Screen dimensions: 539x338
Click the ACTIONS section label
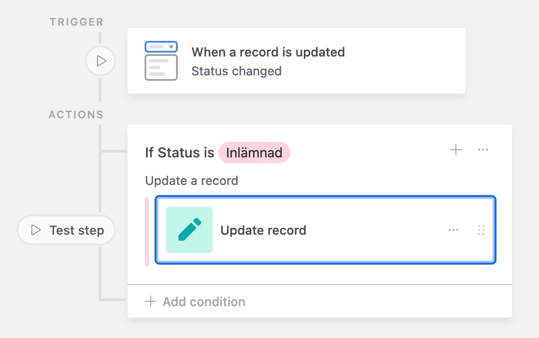[x=76, y=115]
